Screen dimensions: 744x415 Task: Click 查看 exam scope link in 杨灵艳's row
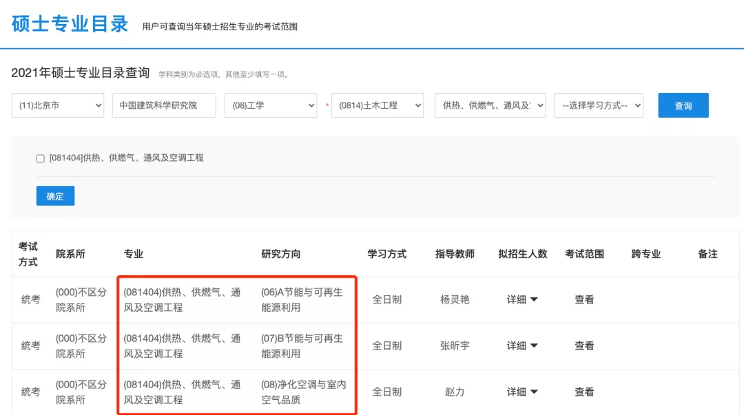[x=583, y=299]
